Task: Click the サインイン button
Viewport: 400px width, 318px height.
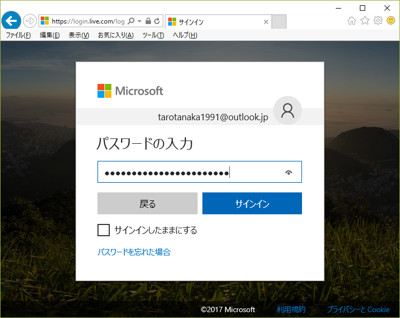Action: [252, 204]
